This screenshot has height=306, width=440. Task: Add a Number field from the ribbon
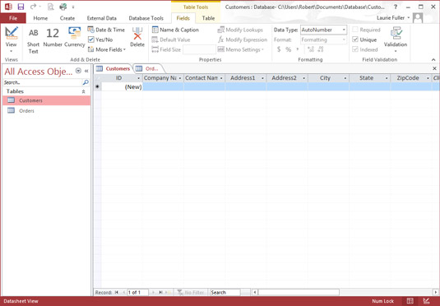tap(53, 37)
